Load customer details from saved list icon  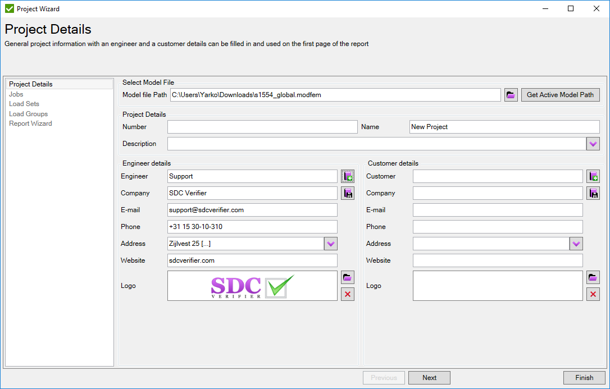pos(593,176)
